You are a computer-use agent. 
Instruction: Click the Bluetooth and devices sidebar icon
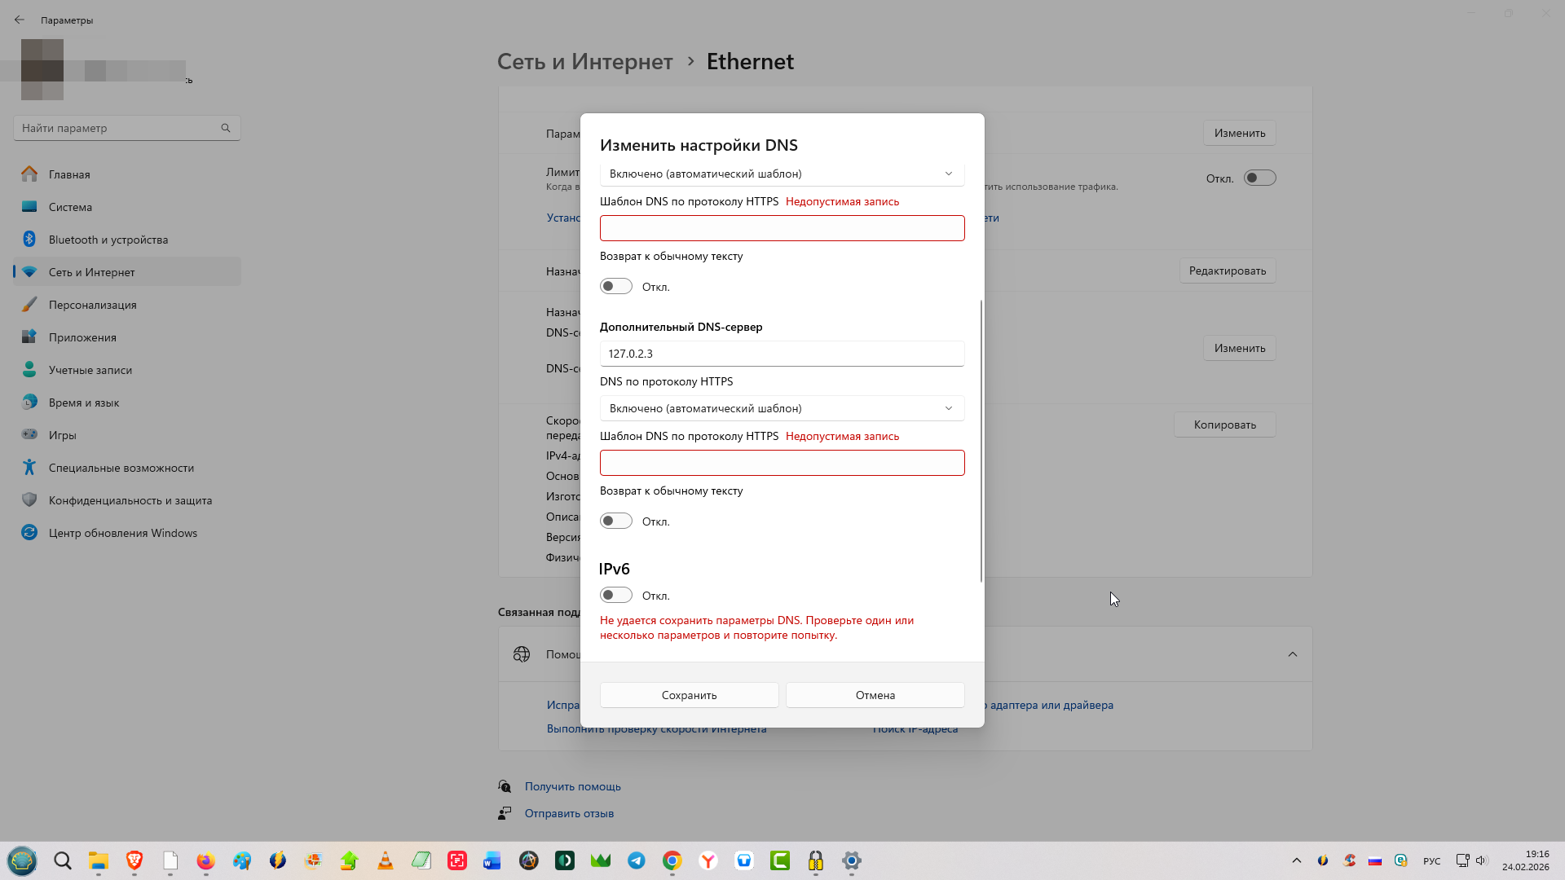(29, 239)
